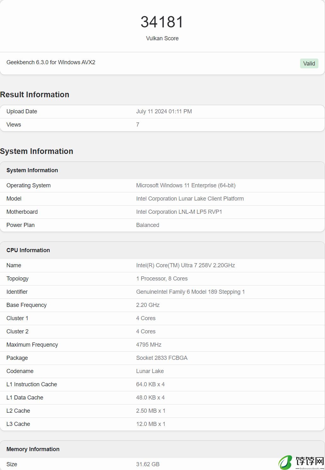Click the Result Information heading
The image size is (325, 470).
click(x=35, y=94)
